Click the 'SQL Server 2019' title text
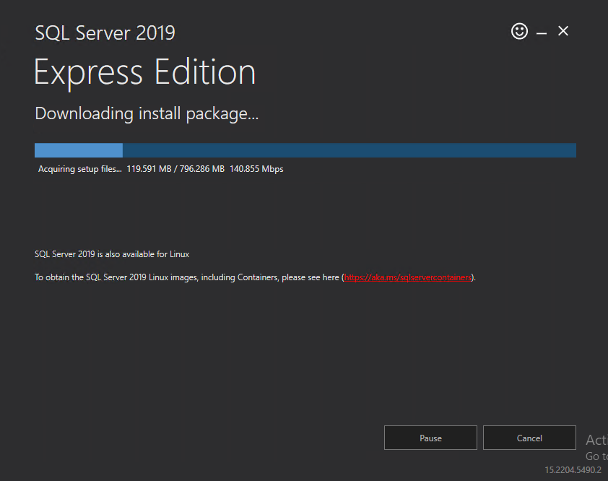 click(105, 32)
